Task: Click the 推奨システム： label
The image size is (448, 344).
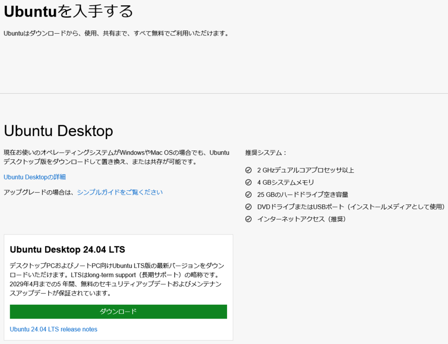Action: (x=266, y=153)
